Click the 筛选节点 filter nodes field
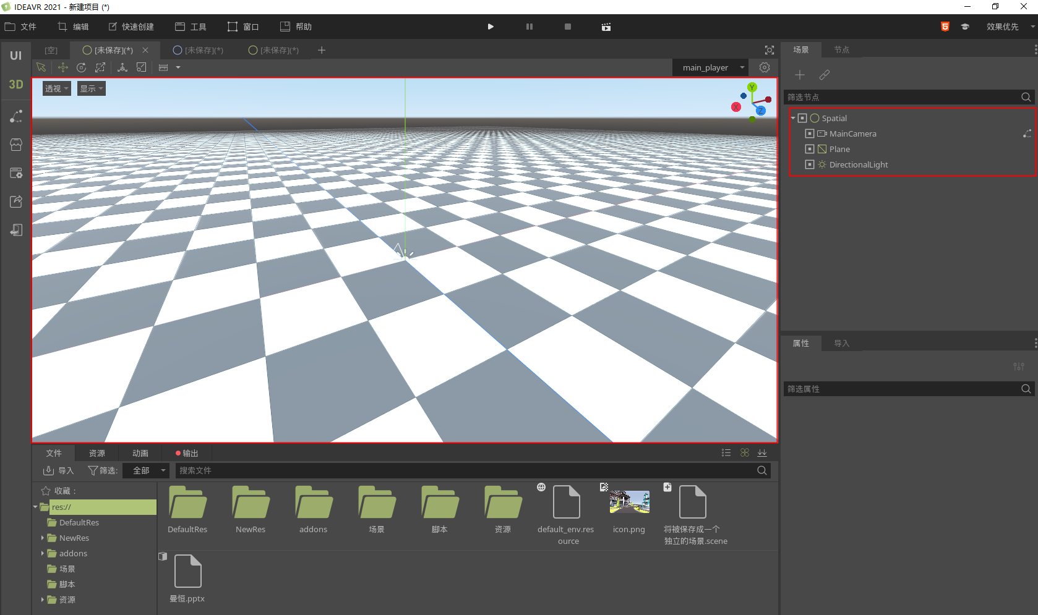 909,97
